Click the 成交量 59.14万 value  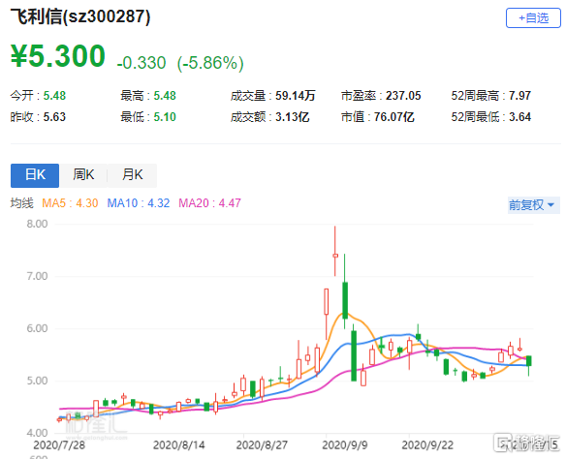pos(296,96)
